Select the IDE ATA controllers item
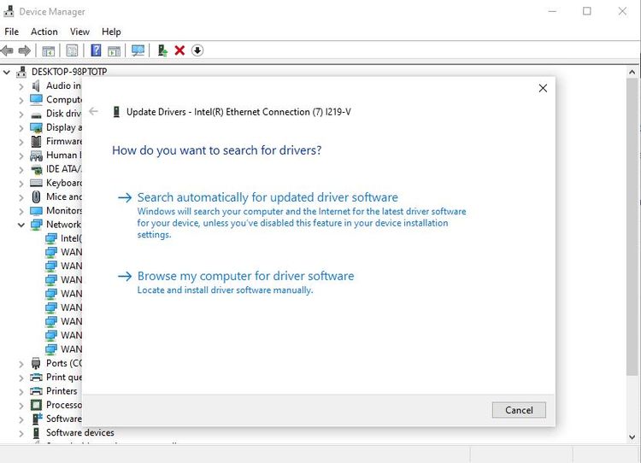The width and height of the screenshot is (641, 463). (64, 169)
